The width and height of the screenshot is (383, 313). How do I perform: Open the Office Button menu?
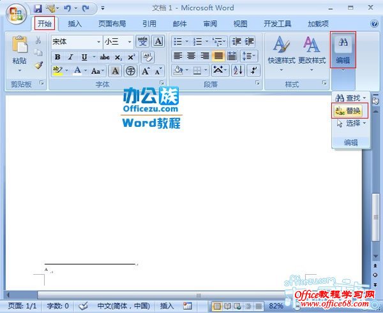(x=16, y=13)
